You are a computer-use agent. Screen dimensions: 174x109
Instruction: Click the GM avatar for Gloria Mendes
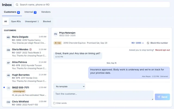click(x=8, y=50)
